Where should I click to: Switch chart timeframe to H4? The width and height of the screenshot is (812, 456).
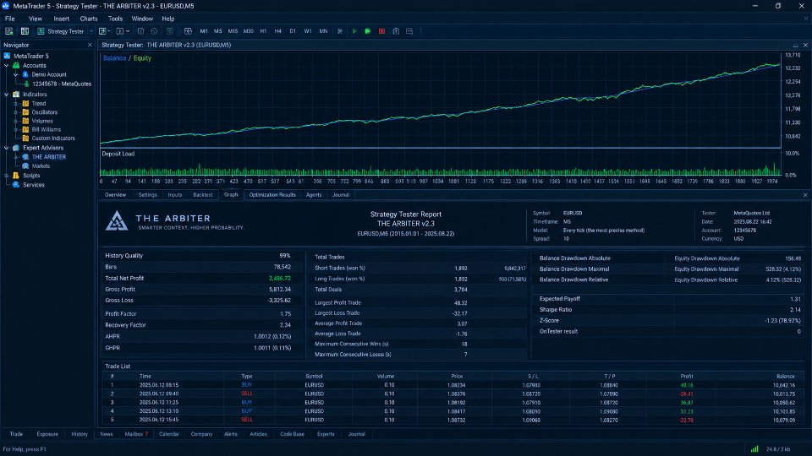[278, 31]
